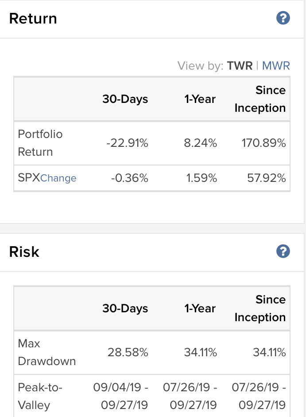This screenshot has height=417, width=306.
Task: Click the Peak-to-Valley row label
Action: [x=40, y=396]
